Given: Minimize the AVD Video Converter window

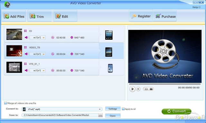Looking at the screenshot, I should (195, 2).
